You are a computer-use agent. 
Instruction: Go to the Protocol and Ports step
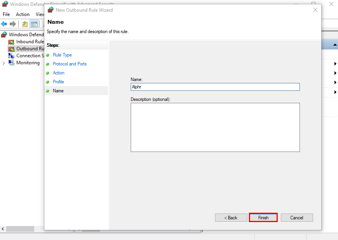click(70, 64)
